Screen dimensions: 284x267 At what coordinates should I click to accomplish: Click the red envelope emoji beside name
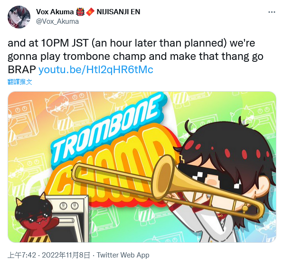tap(90, 12)
